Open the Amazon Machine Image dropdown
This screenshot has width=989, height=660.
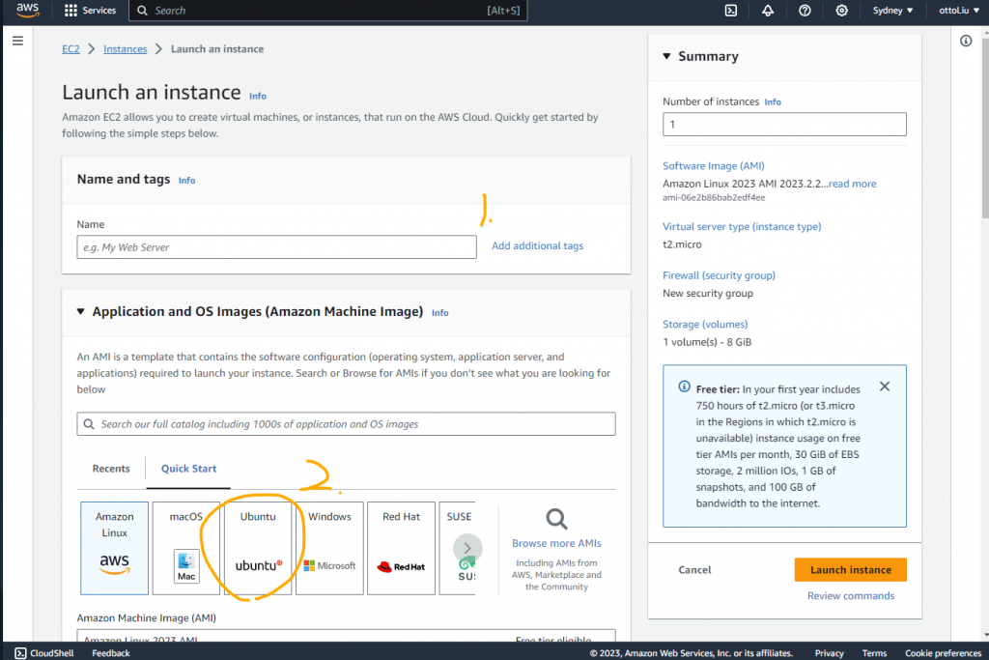click(x=347, y=636)
